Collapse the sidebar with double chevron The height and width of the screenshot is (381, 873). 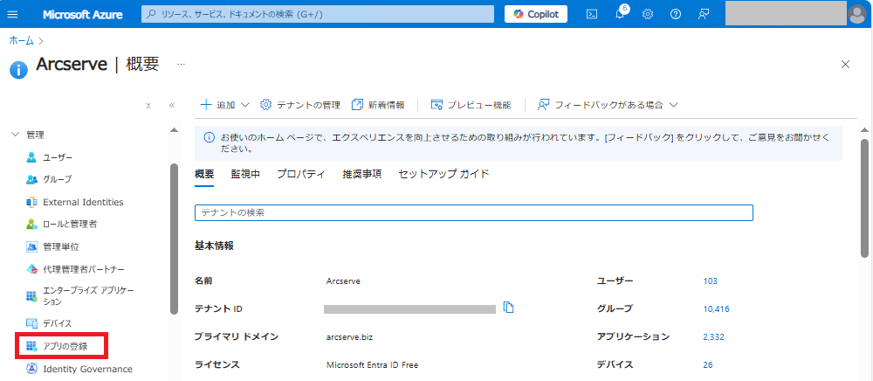(172, 105)
